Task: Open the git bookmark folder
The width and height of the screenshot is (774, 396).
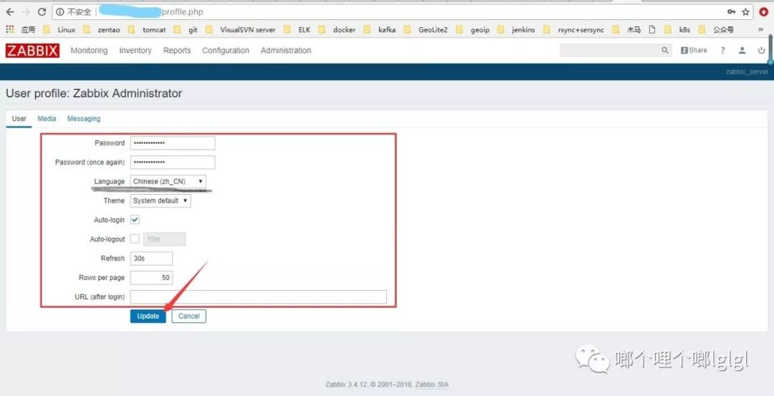Action: [x=186, y=29]
